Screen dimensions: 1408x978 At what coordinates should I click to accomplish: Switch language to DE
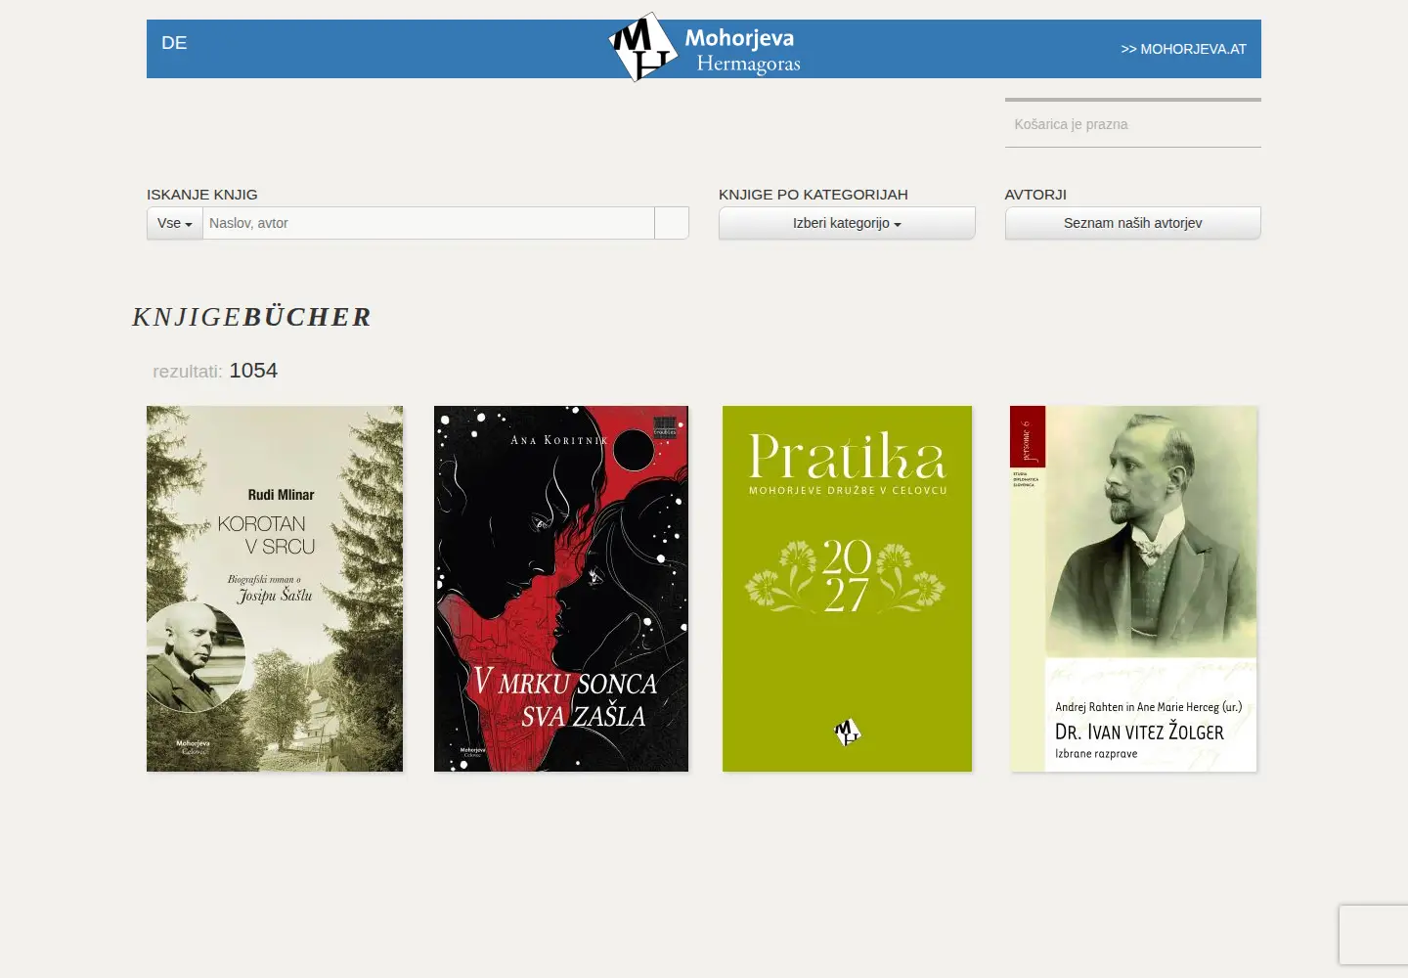click(174, 43)
